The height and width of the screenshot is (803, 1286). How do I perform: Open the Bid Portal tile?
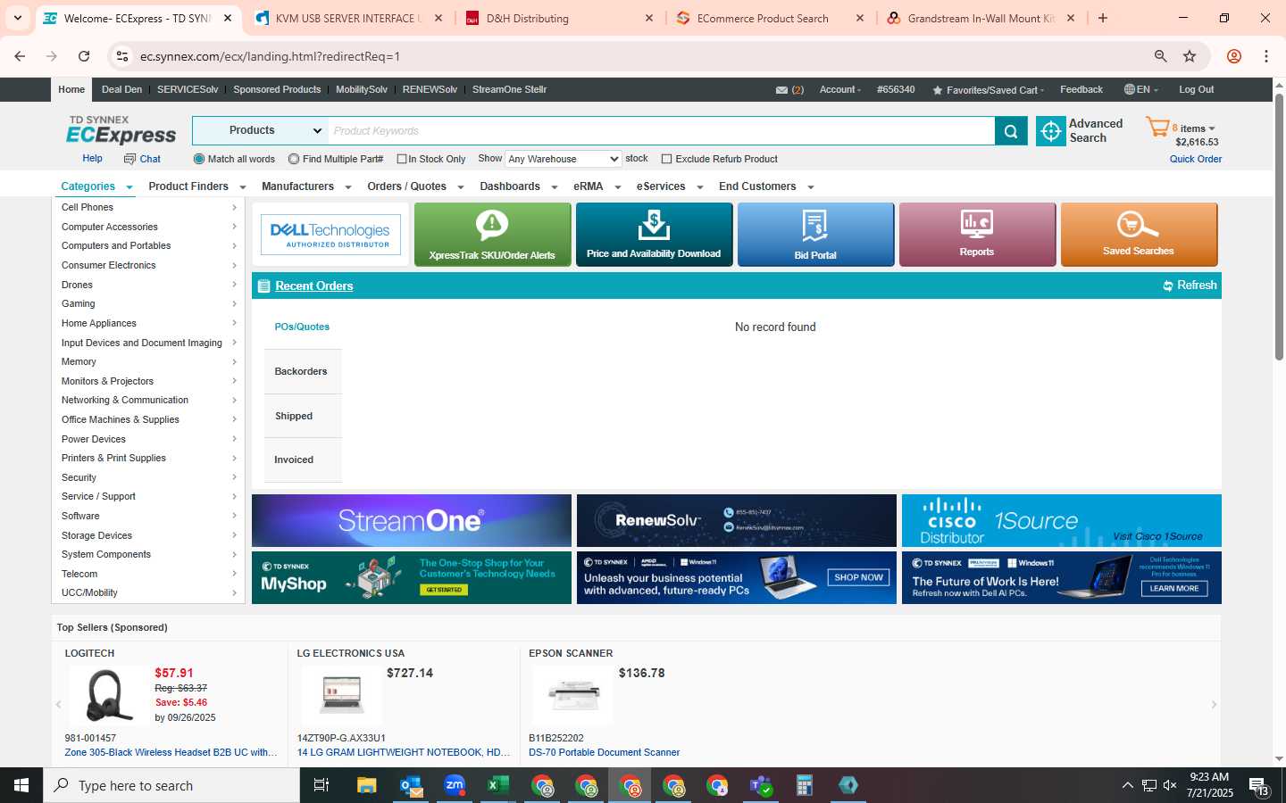click(815, 234)
